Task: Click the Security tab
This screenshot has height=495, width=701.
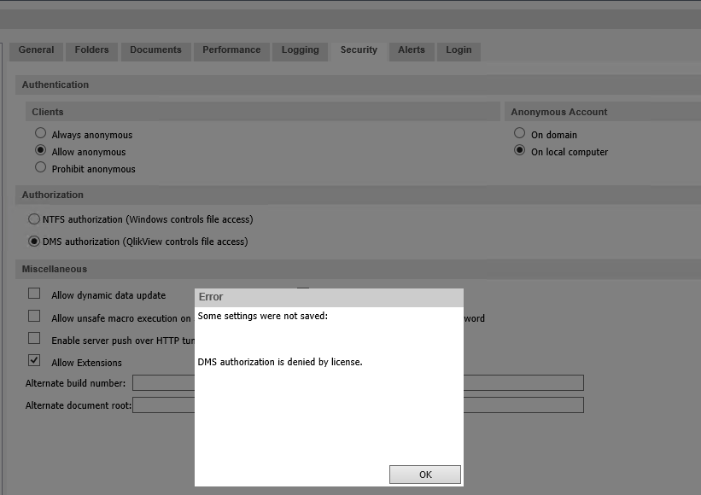Action: pyautogui.click(x=359, y=50)
